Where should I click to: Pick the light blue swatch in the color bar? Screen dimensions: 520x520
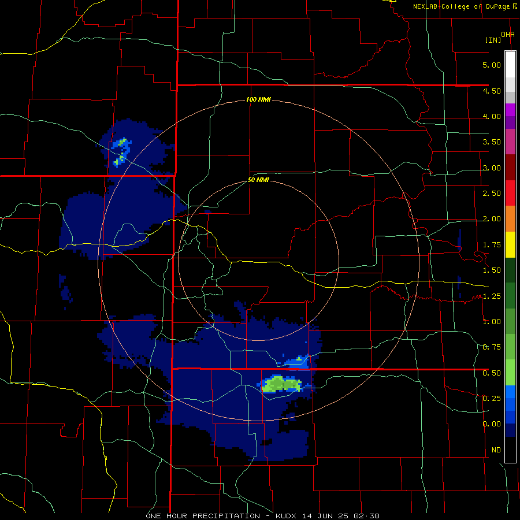510,392
